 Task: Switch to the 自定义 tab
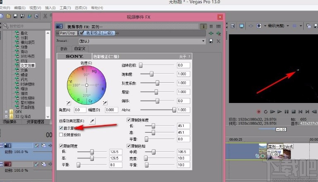pos(80,49)
